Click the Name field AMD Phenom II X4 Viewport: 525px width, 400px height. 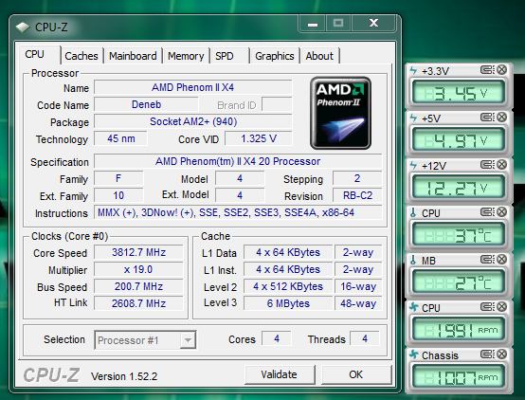[x=193, y=87]
